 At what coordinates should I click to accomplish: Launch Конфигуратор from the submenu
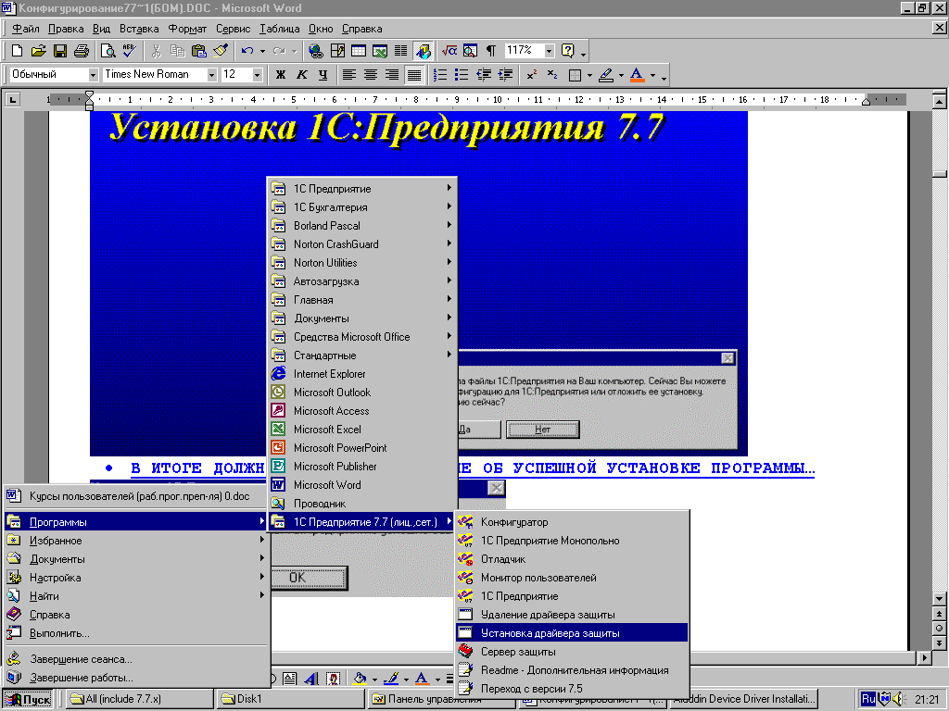click(x=572, y=522)
